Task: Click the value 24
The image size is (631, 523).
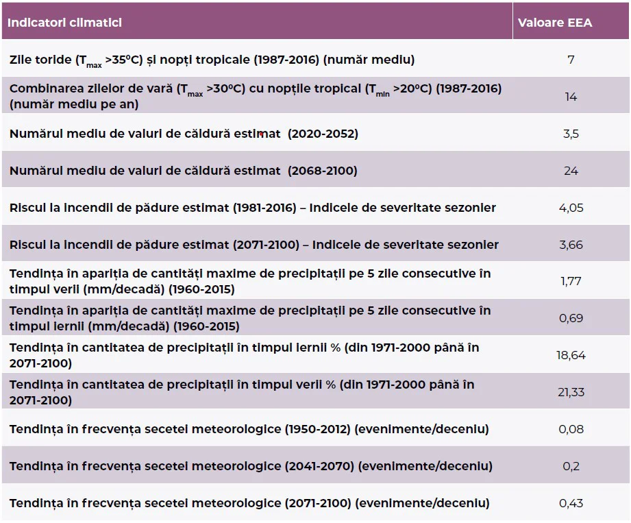Action: [571, 171]
